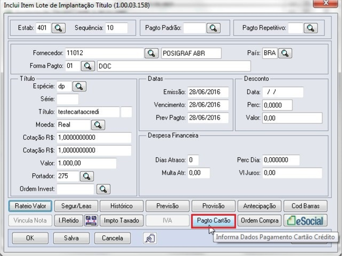Click the Provisão button
Screen dimensions: 342x256
tap(213, 206)
